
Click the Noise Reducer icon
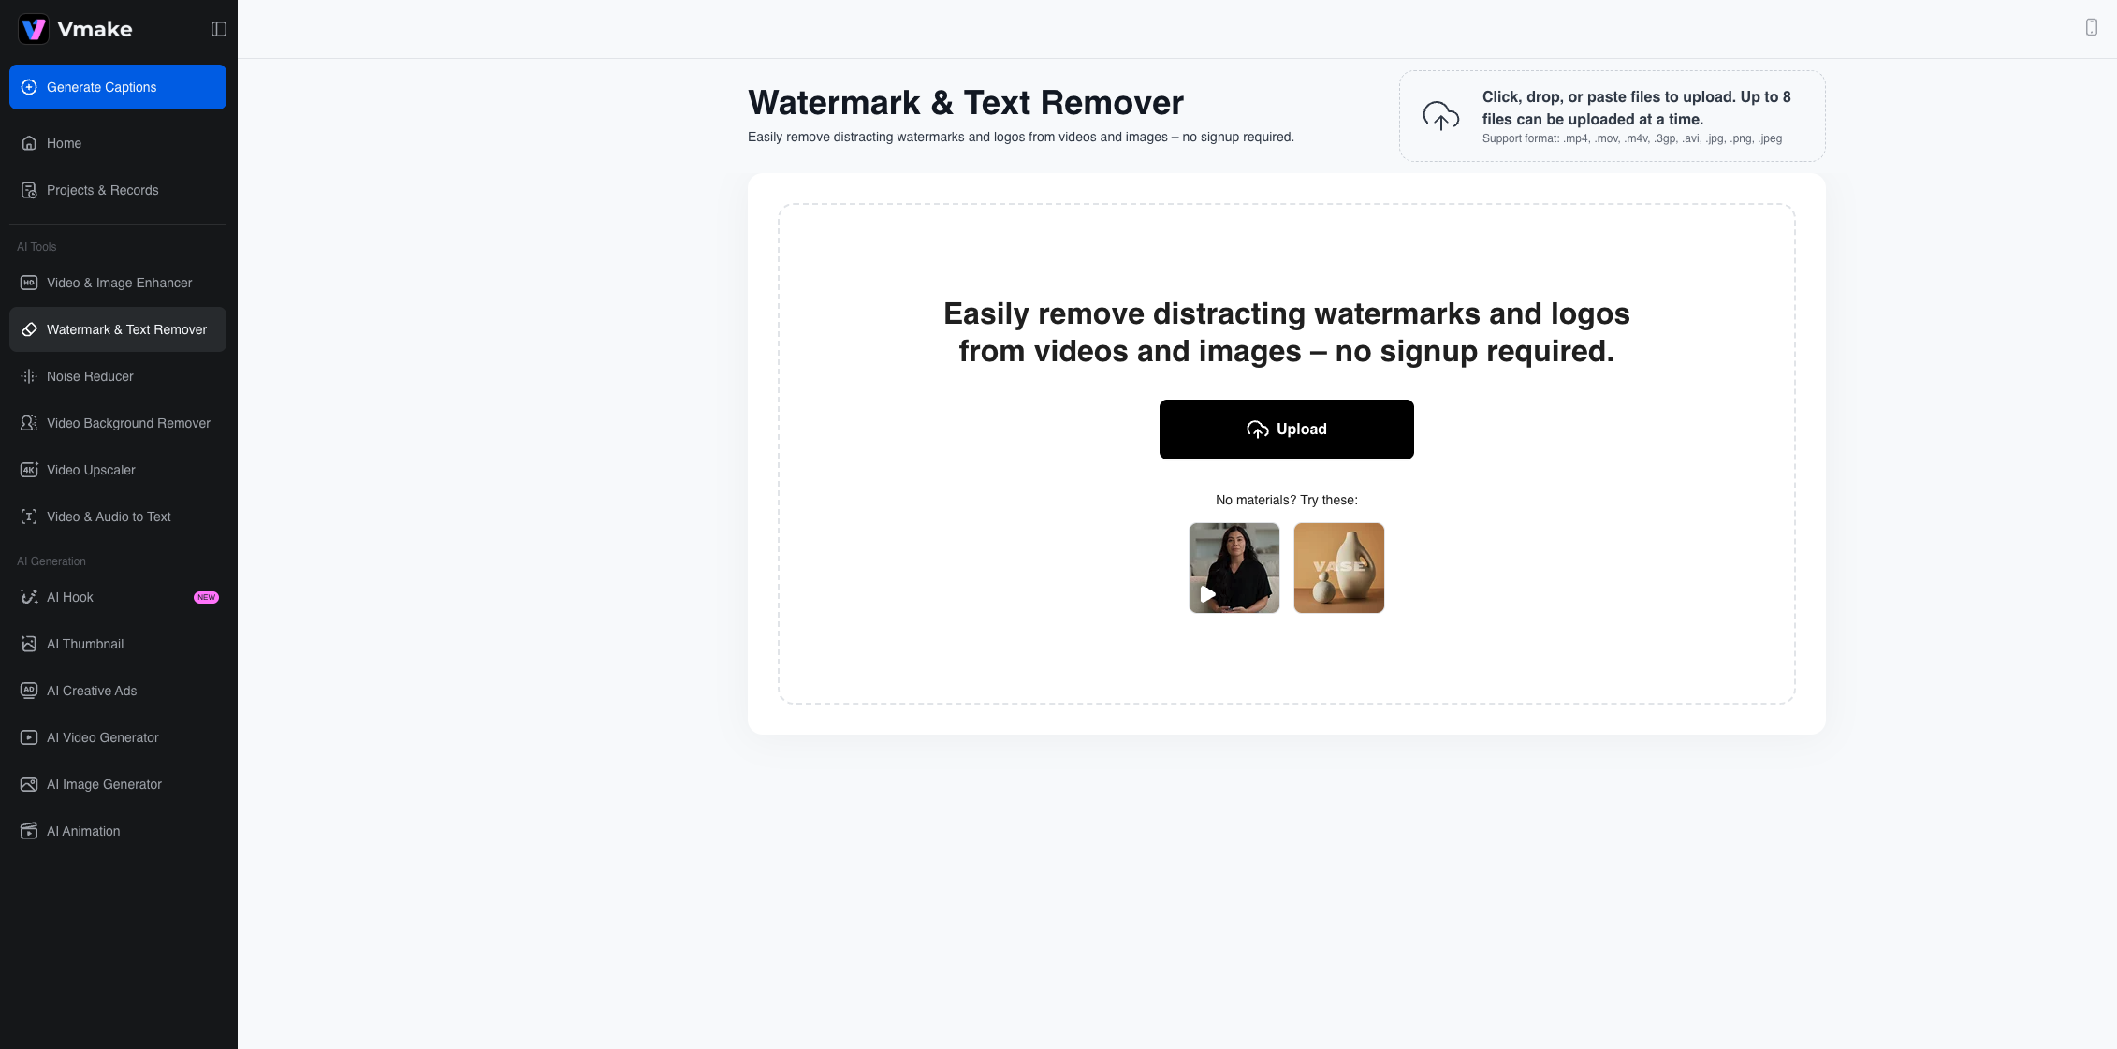[x=29, y=376]
